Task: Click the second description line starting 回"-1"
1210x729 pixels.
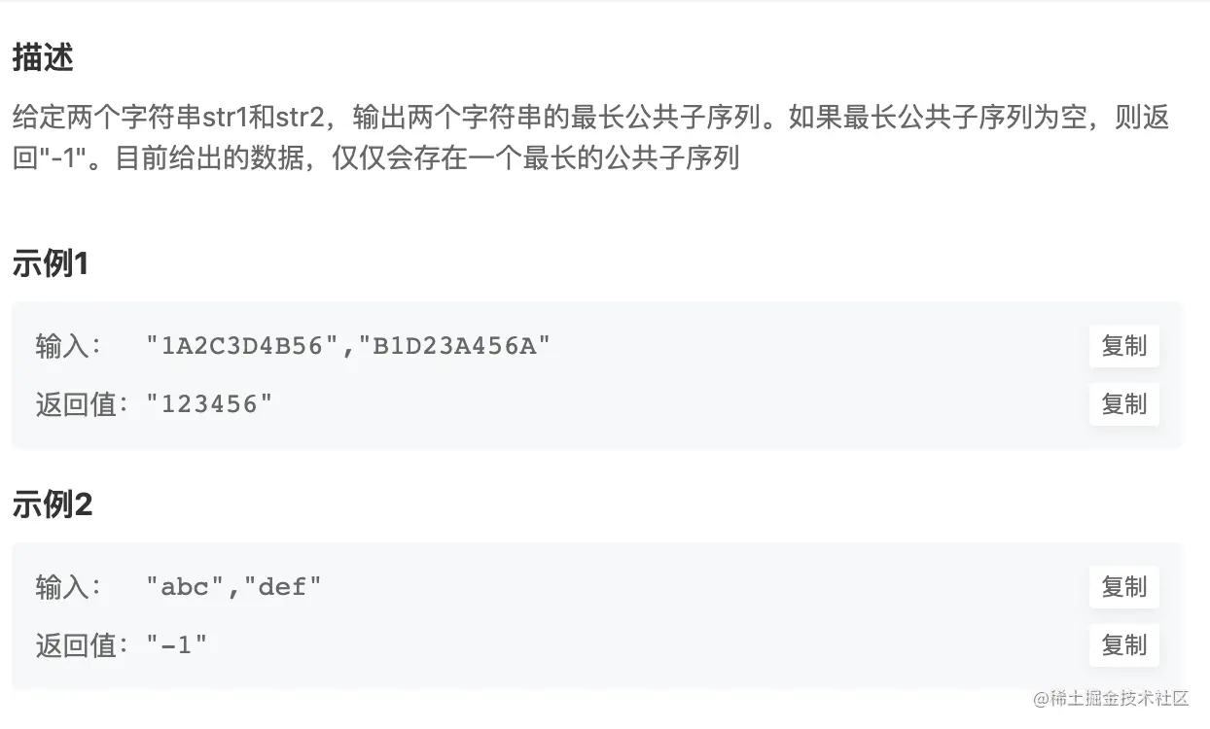Action: (x=376, y=156)
